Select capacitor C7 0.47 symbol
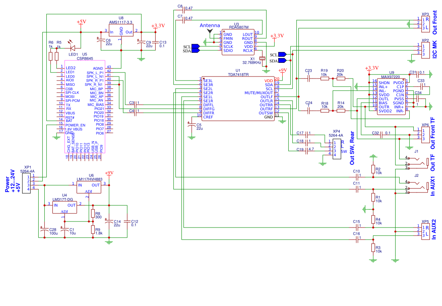 point(183,20)
